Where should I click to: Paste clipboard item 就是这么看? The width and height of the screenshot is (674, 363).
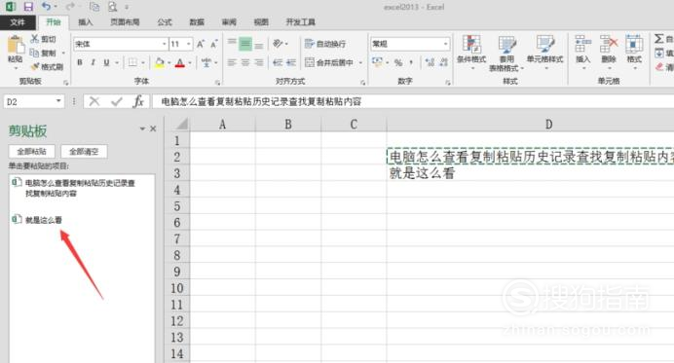tap(81, 220)
